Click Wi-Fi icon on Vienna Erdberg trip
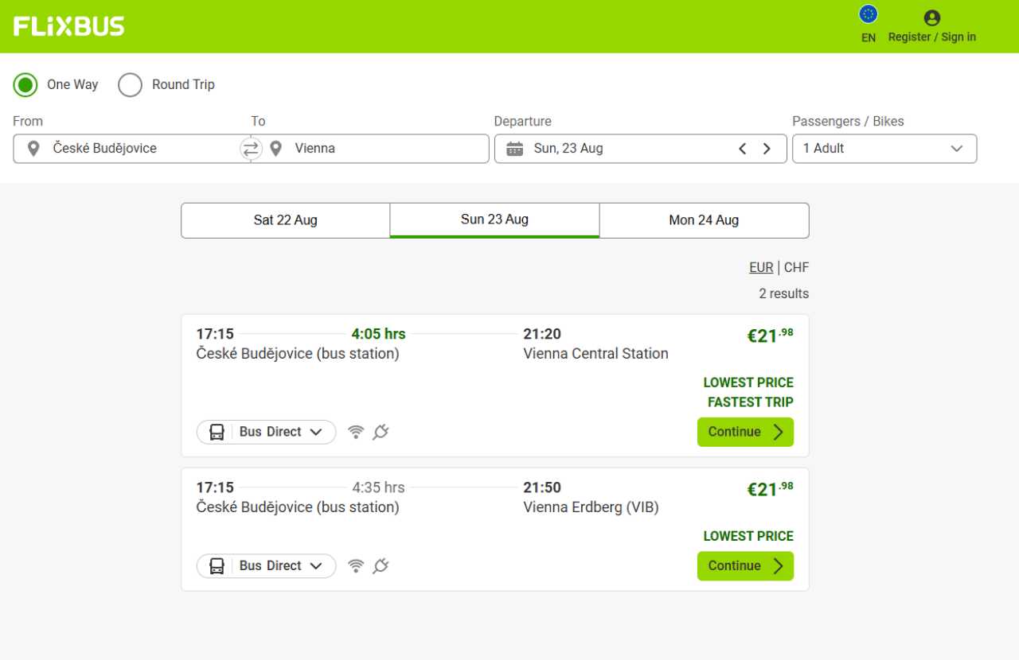This screenshot has height=660, width=1019. (356, 566)
